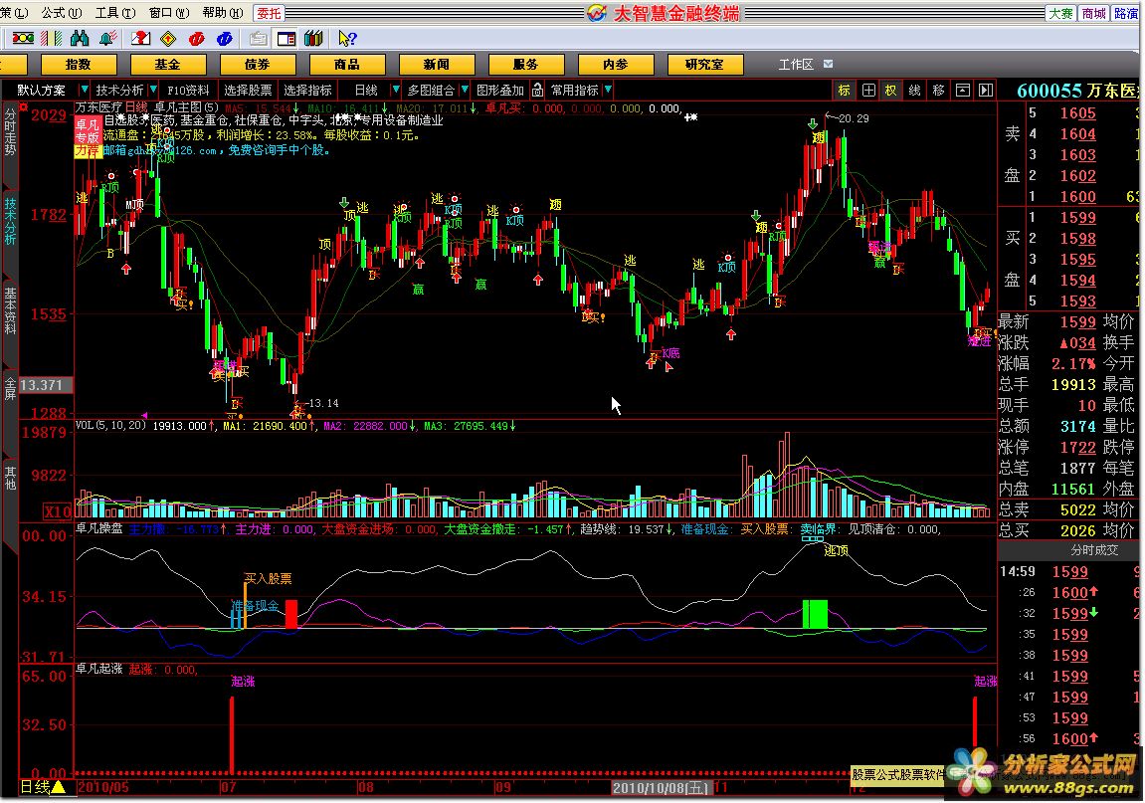Switch to the 全屏 side tab
This screenshot has width=1145, height=803.
pos(10,388)
